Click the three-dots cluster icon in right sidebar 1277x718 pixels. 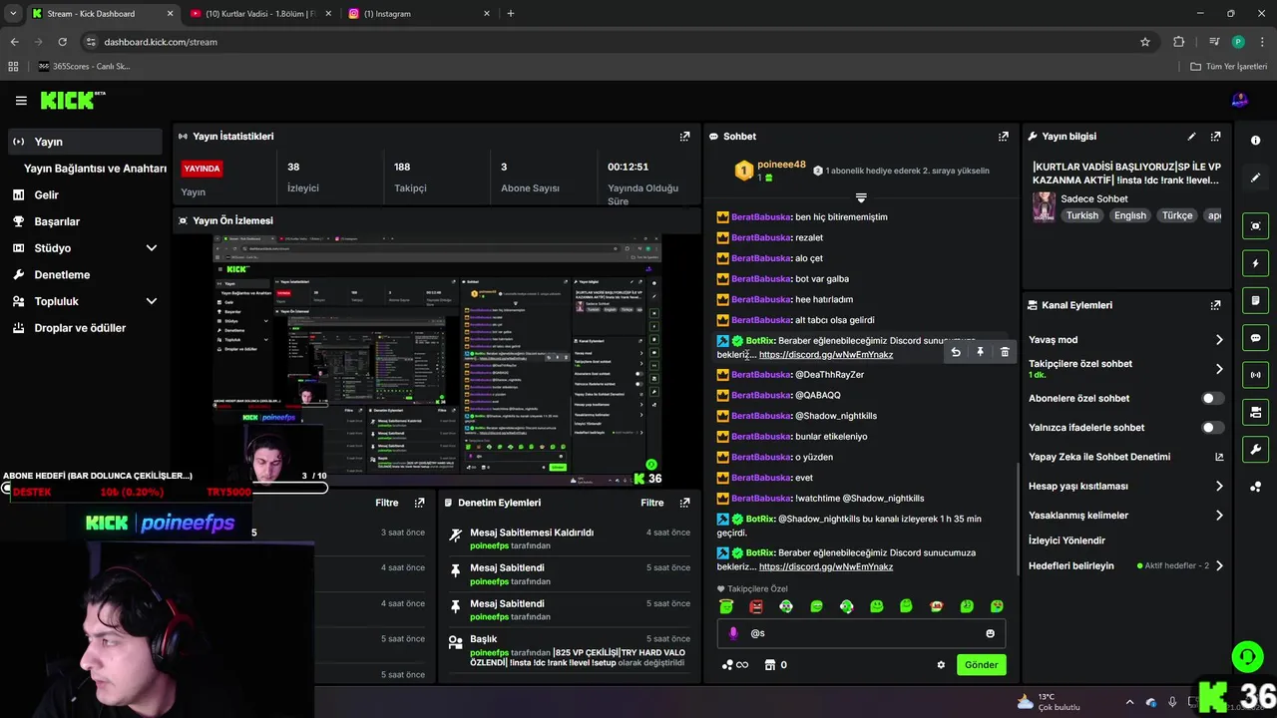[x=1255, y=487]
